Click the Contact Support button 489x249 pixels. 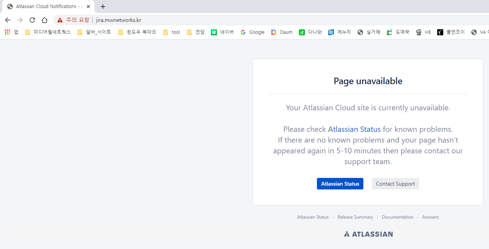[x=395, y=184]
